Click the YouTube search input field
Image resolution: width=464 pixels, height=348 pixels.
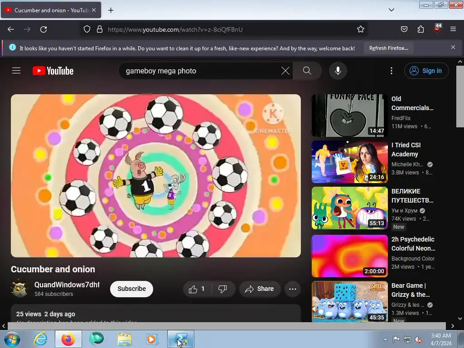[201, 71]
